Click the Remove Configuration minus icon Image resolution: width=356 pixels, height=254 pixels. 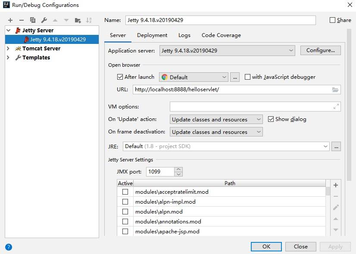point(22,20)
